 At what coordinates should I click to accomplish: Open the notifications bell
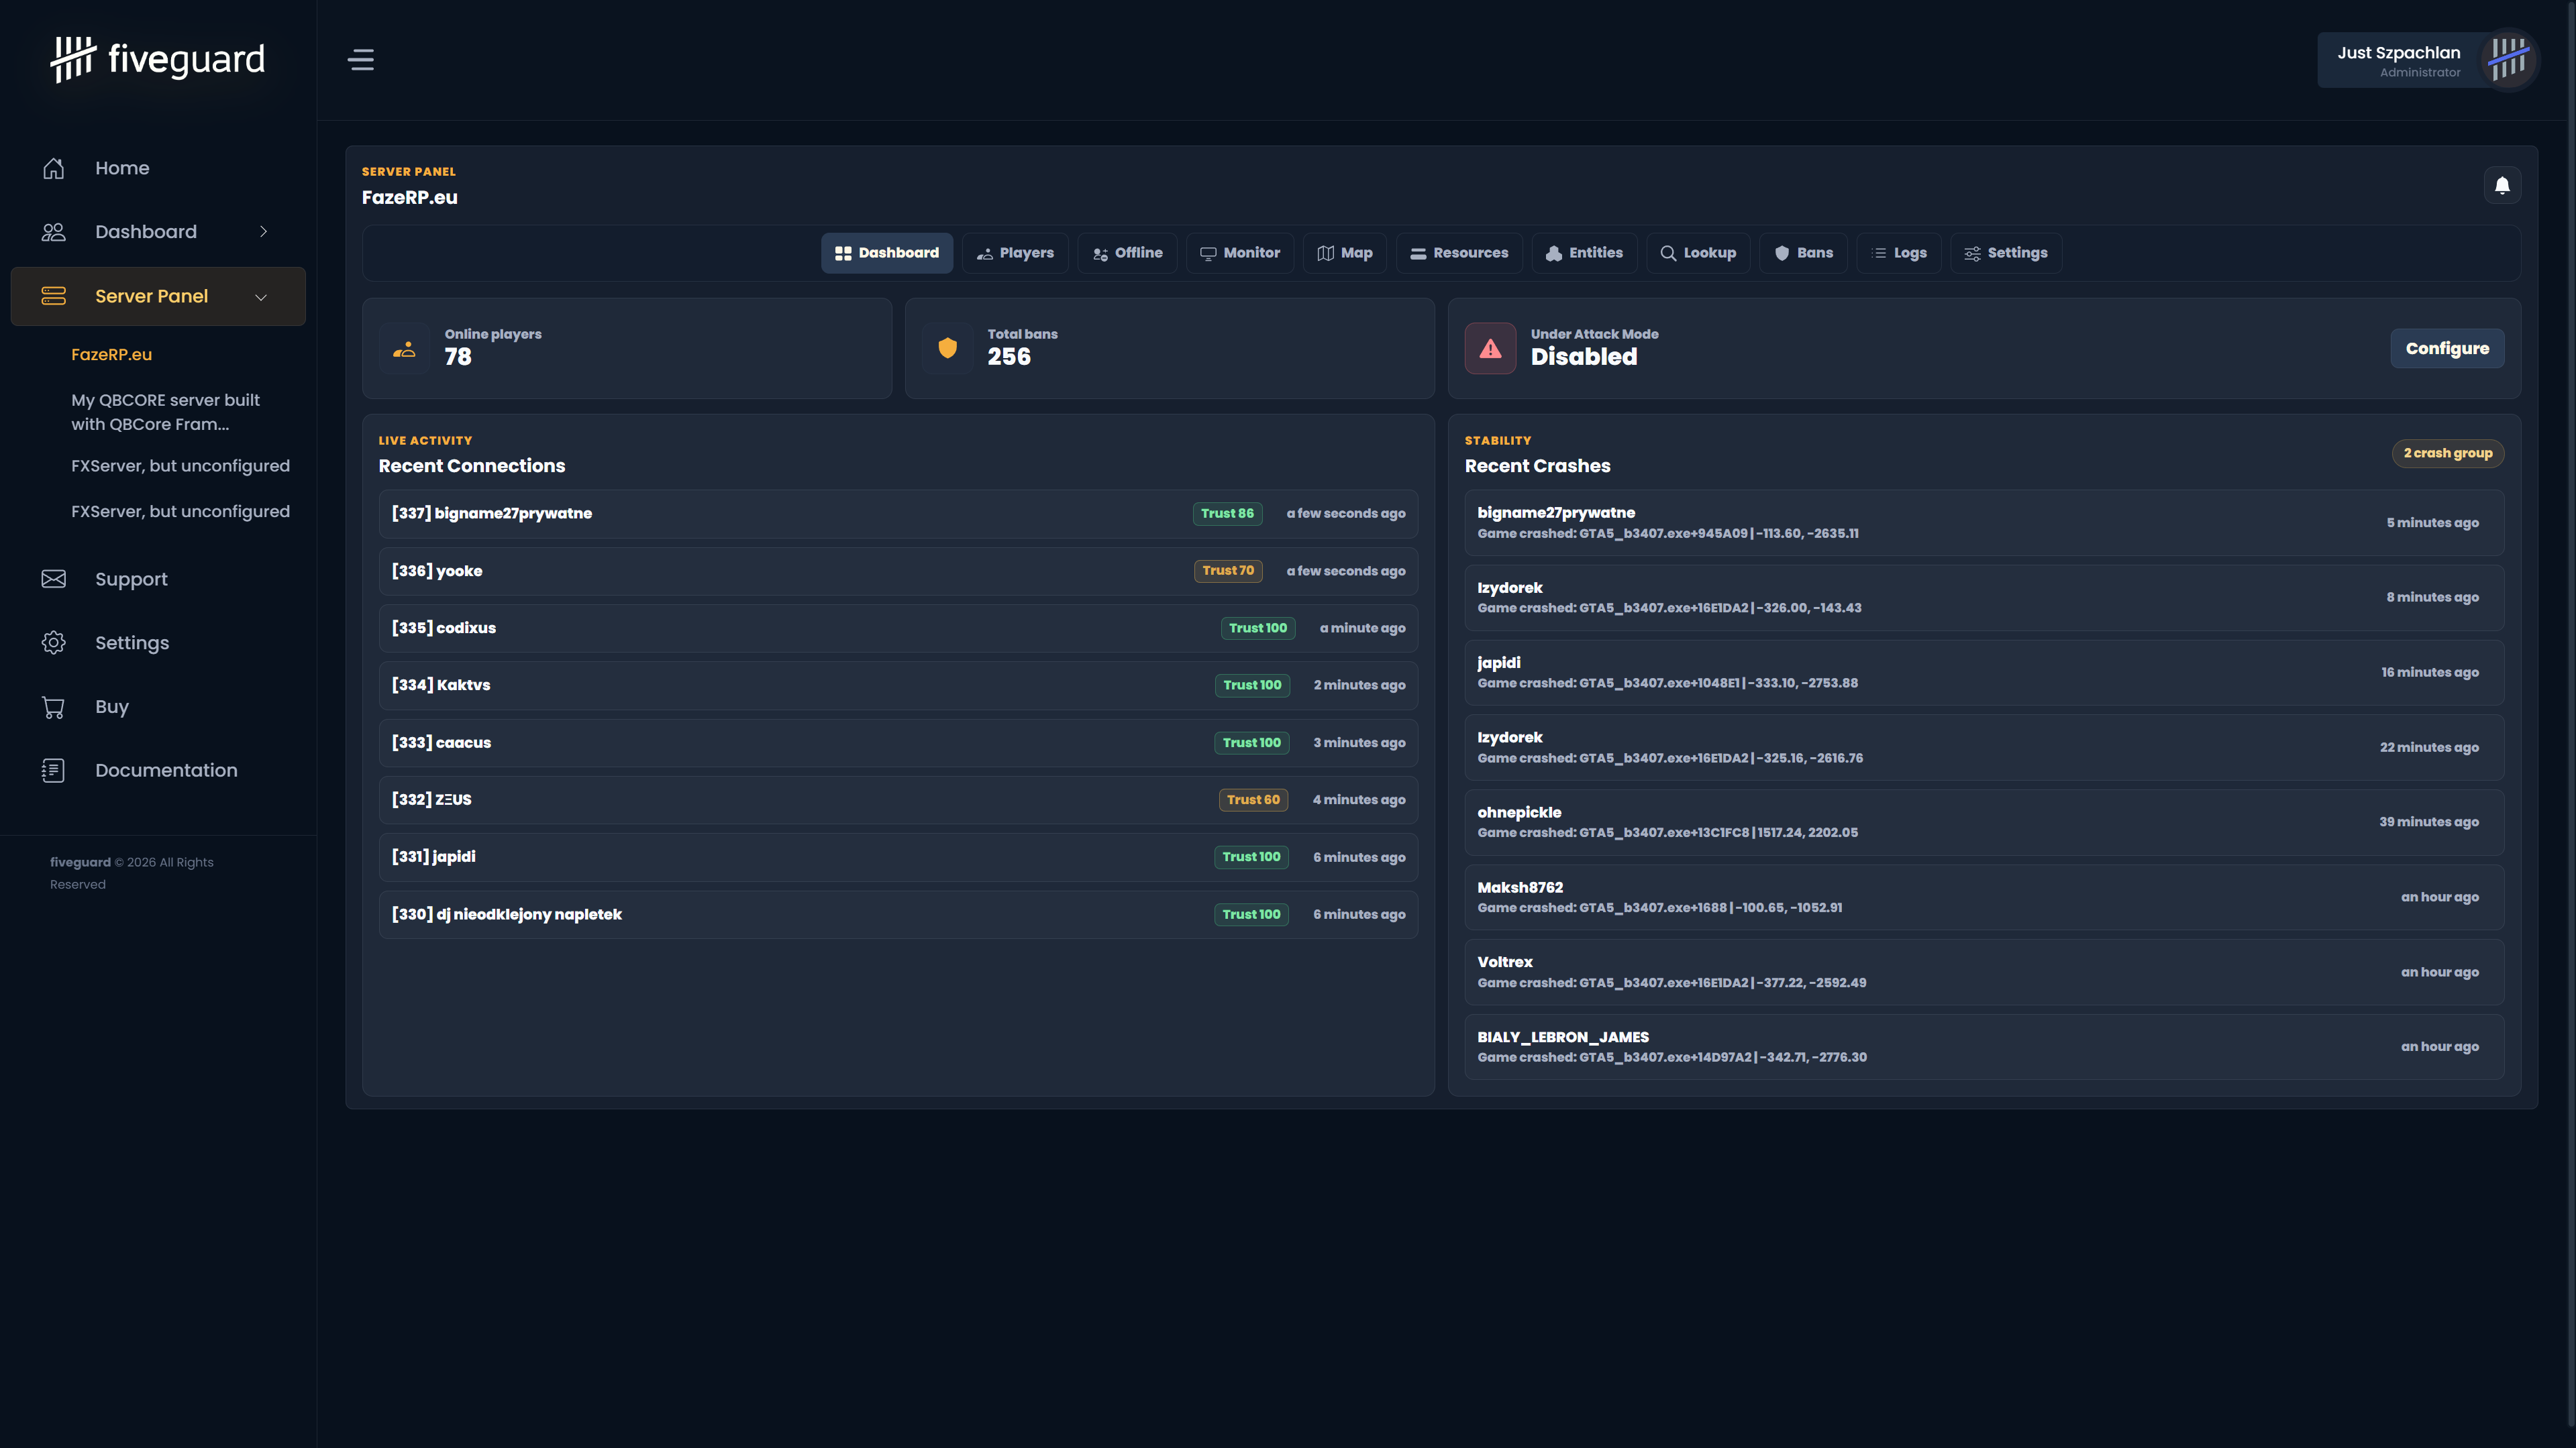2502,185
